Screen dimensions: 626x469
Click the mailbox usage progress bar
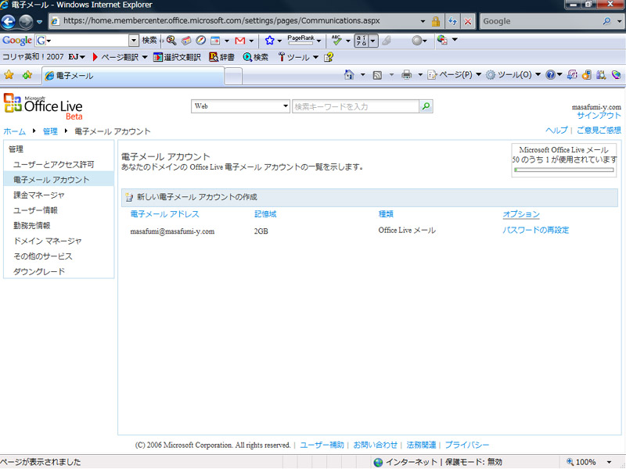point(564,170)
